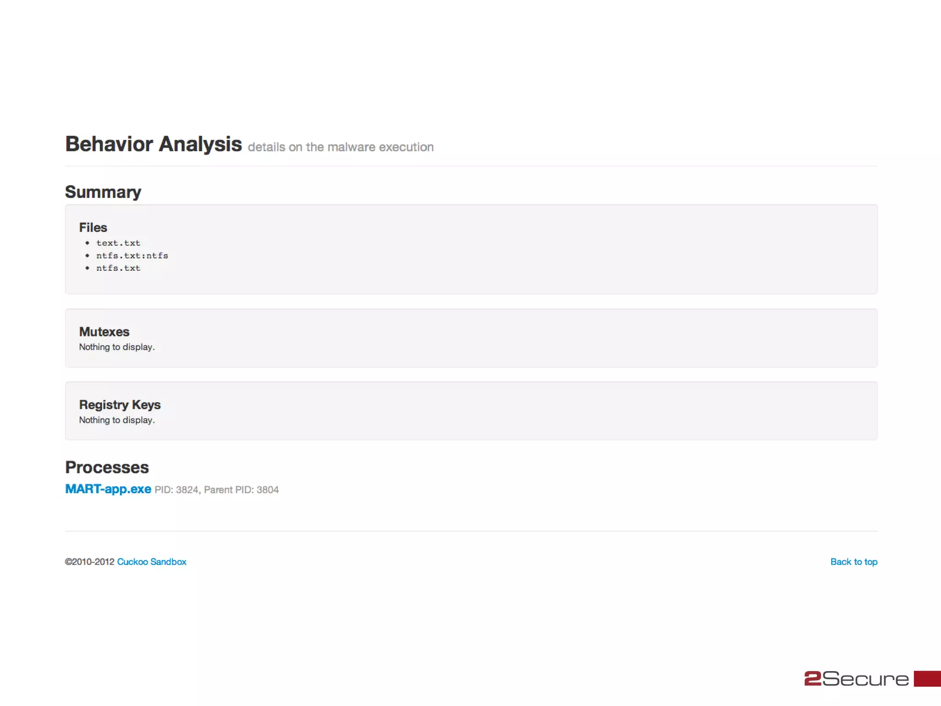Click the Files panel heading
Image resolution: width=941 pixels, height=706 pixels.
[x=93, y=228]
